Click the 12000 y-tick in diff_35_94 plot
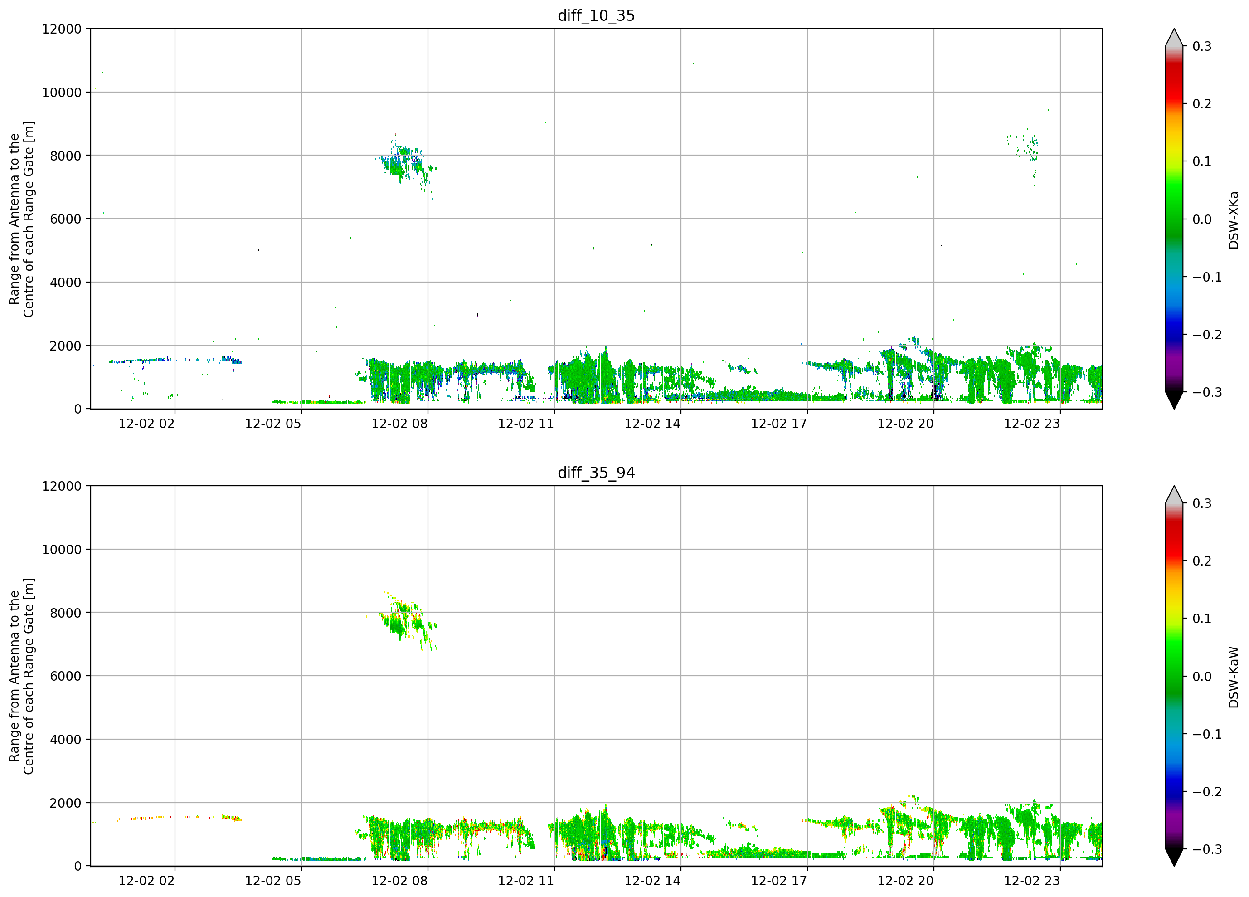 click(x=62, y=486)
